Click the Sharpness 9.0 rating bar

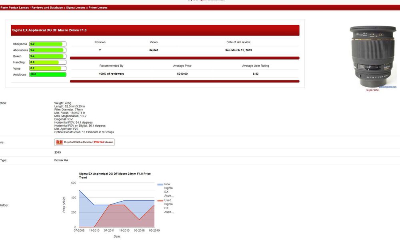point(48,44)
